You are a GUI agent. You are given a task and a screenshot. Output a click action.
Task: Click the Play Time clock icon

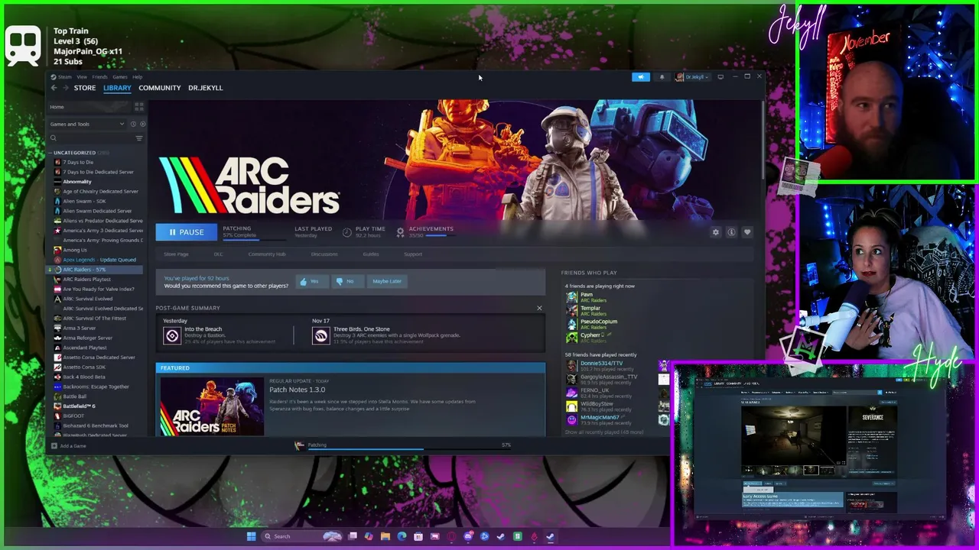tap(347, 232)
